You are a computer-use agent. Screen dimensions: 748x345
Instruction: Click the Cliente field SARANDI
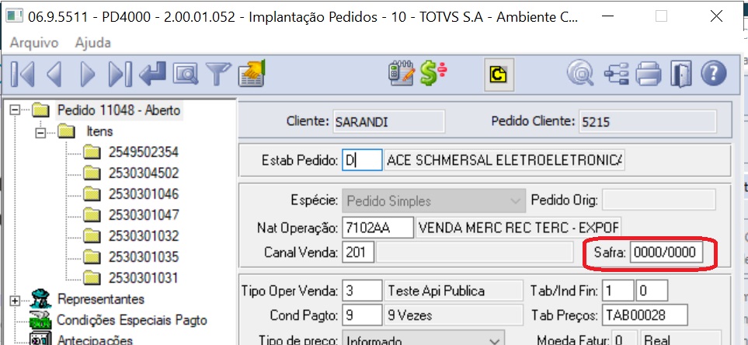pos(389,122)
